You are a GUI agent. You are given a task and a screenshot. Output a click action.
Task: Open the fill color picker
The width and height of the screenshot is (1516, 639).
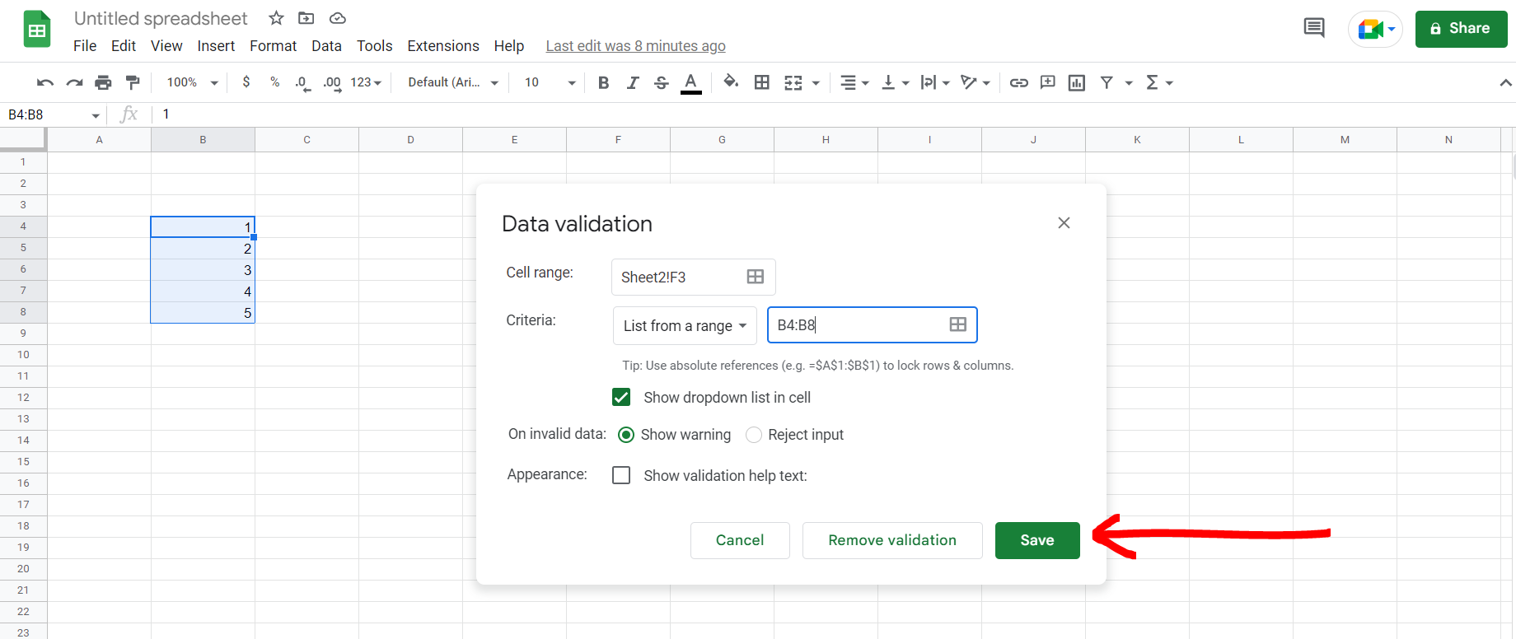point(730,82)
